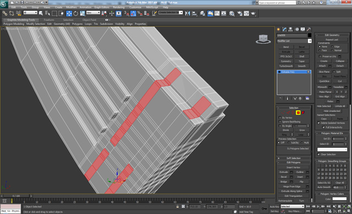Viewport: 352px width, 214px height.
Task: Click the Auto Smooth button
Action: (x=324, y=188)
